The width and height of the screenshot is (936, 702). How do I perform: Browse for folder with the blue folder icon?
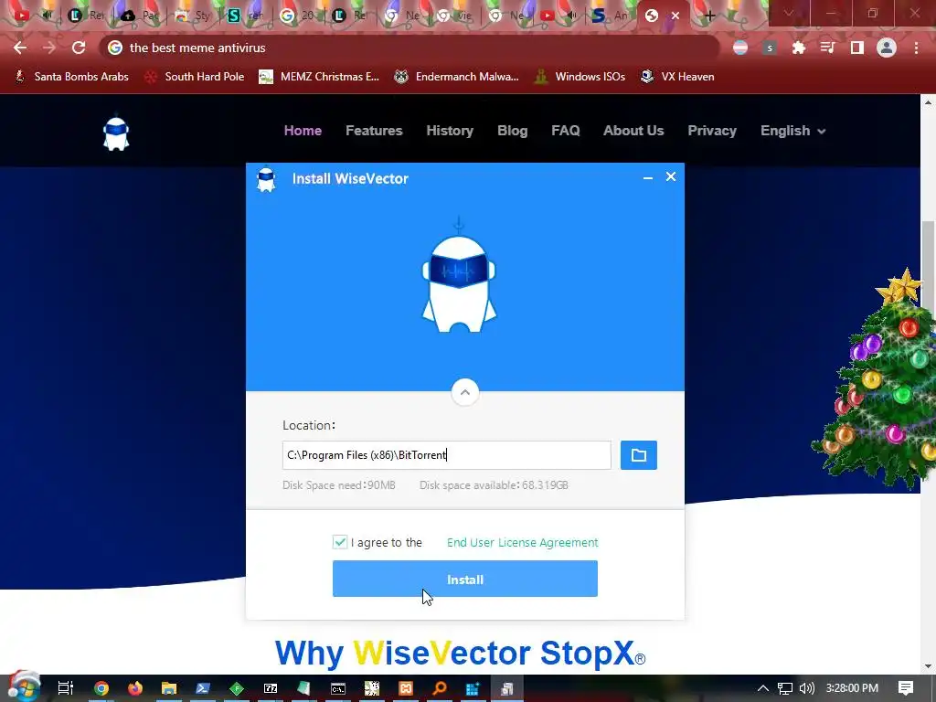[639, 455]
